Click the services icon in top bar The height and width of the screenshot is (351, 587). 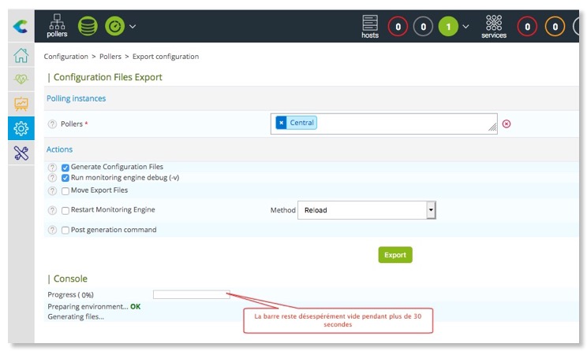tap(494, 26)
